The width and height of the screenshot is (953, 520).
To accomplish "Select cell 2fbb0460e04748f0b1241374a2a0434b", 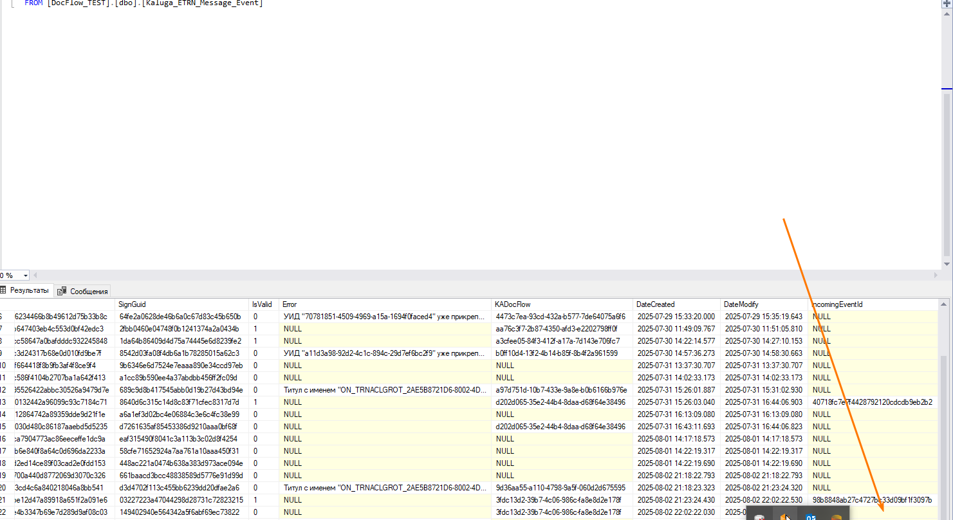I will click(x=182, y=329).
